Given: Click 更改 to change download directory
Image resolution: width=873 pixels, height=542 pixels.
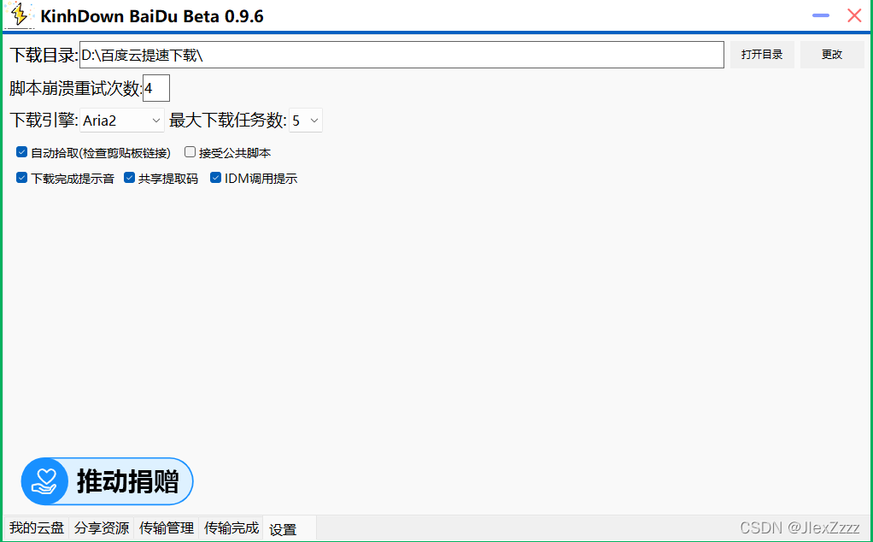Looking at the screenshot, I should tap(832, 55).
